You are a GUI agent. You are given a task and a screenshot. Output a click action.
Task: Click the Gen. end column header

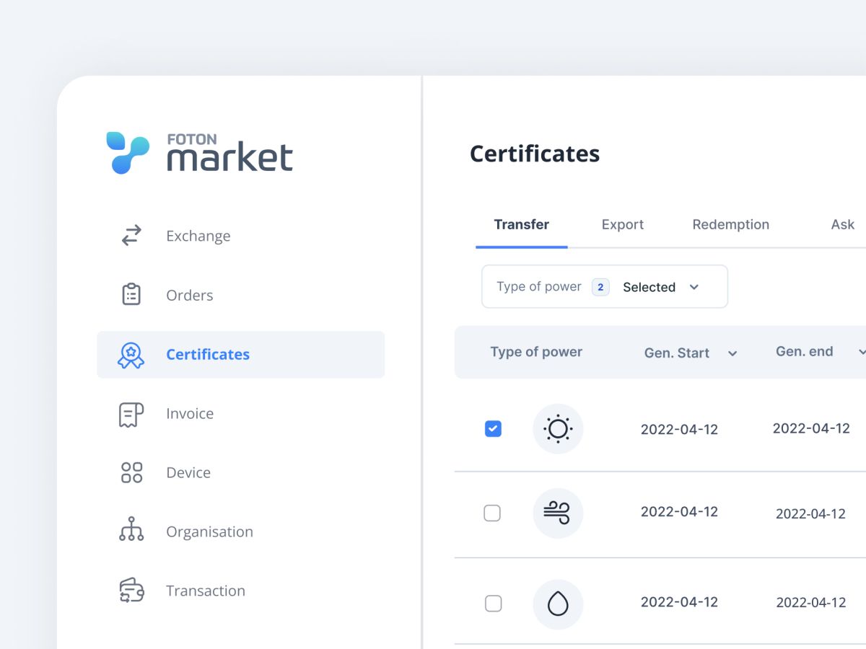pos(804,352)
